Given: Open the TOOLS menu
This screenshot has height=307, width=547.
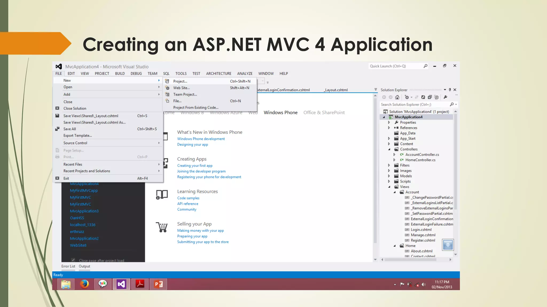Looking at the screenshot, I should pos(181,74).
